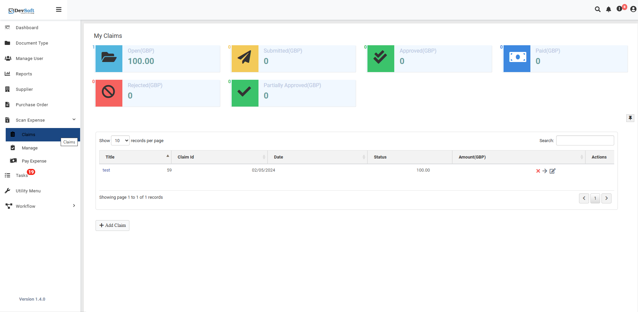The height and width of the screenshot is (312, 638).
Task: Open the user profile icon
Action: point(633,9)
